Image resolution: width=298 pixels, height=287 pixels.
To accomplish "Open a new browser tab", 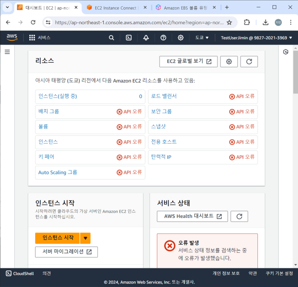I will tap(227, 7).
